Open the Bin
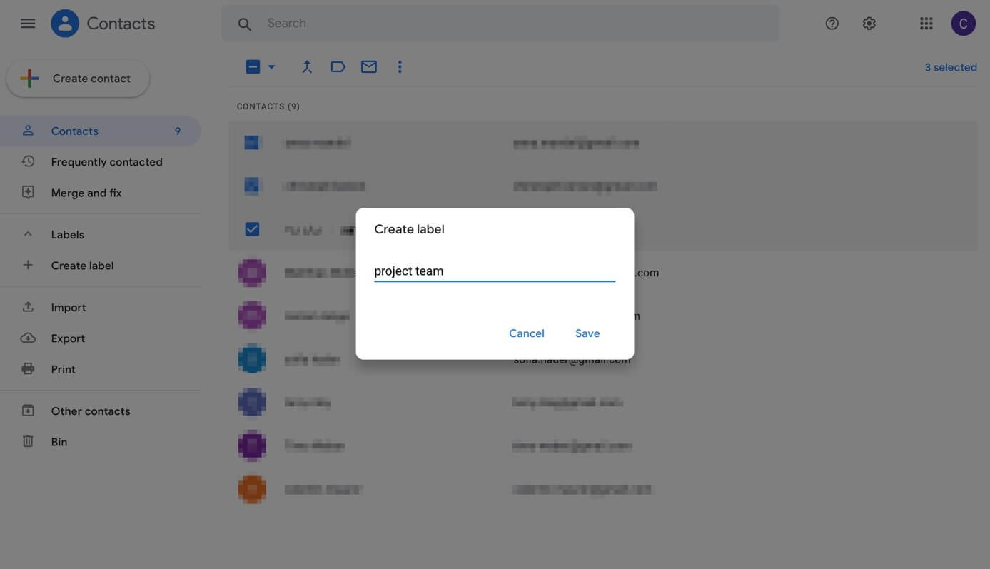Screen dimensions: 990x569 pyautogui.click(x=100, y=442)
